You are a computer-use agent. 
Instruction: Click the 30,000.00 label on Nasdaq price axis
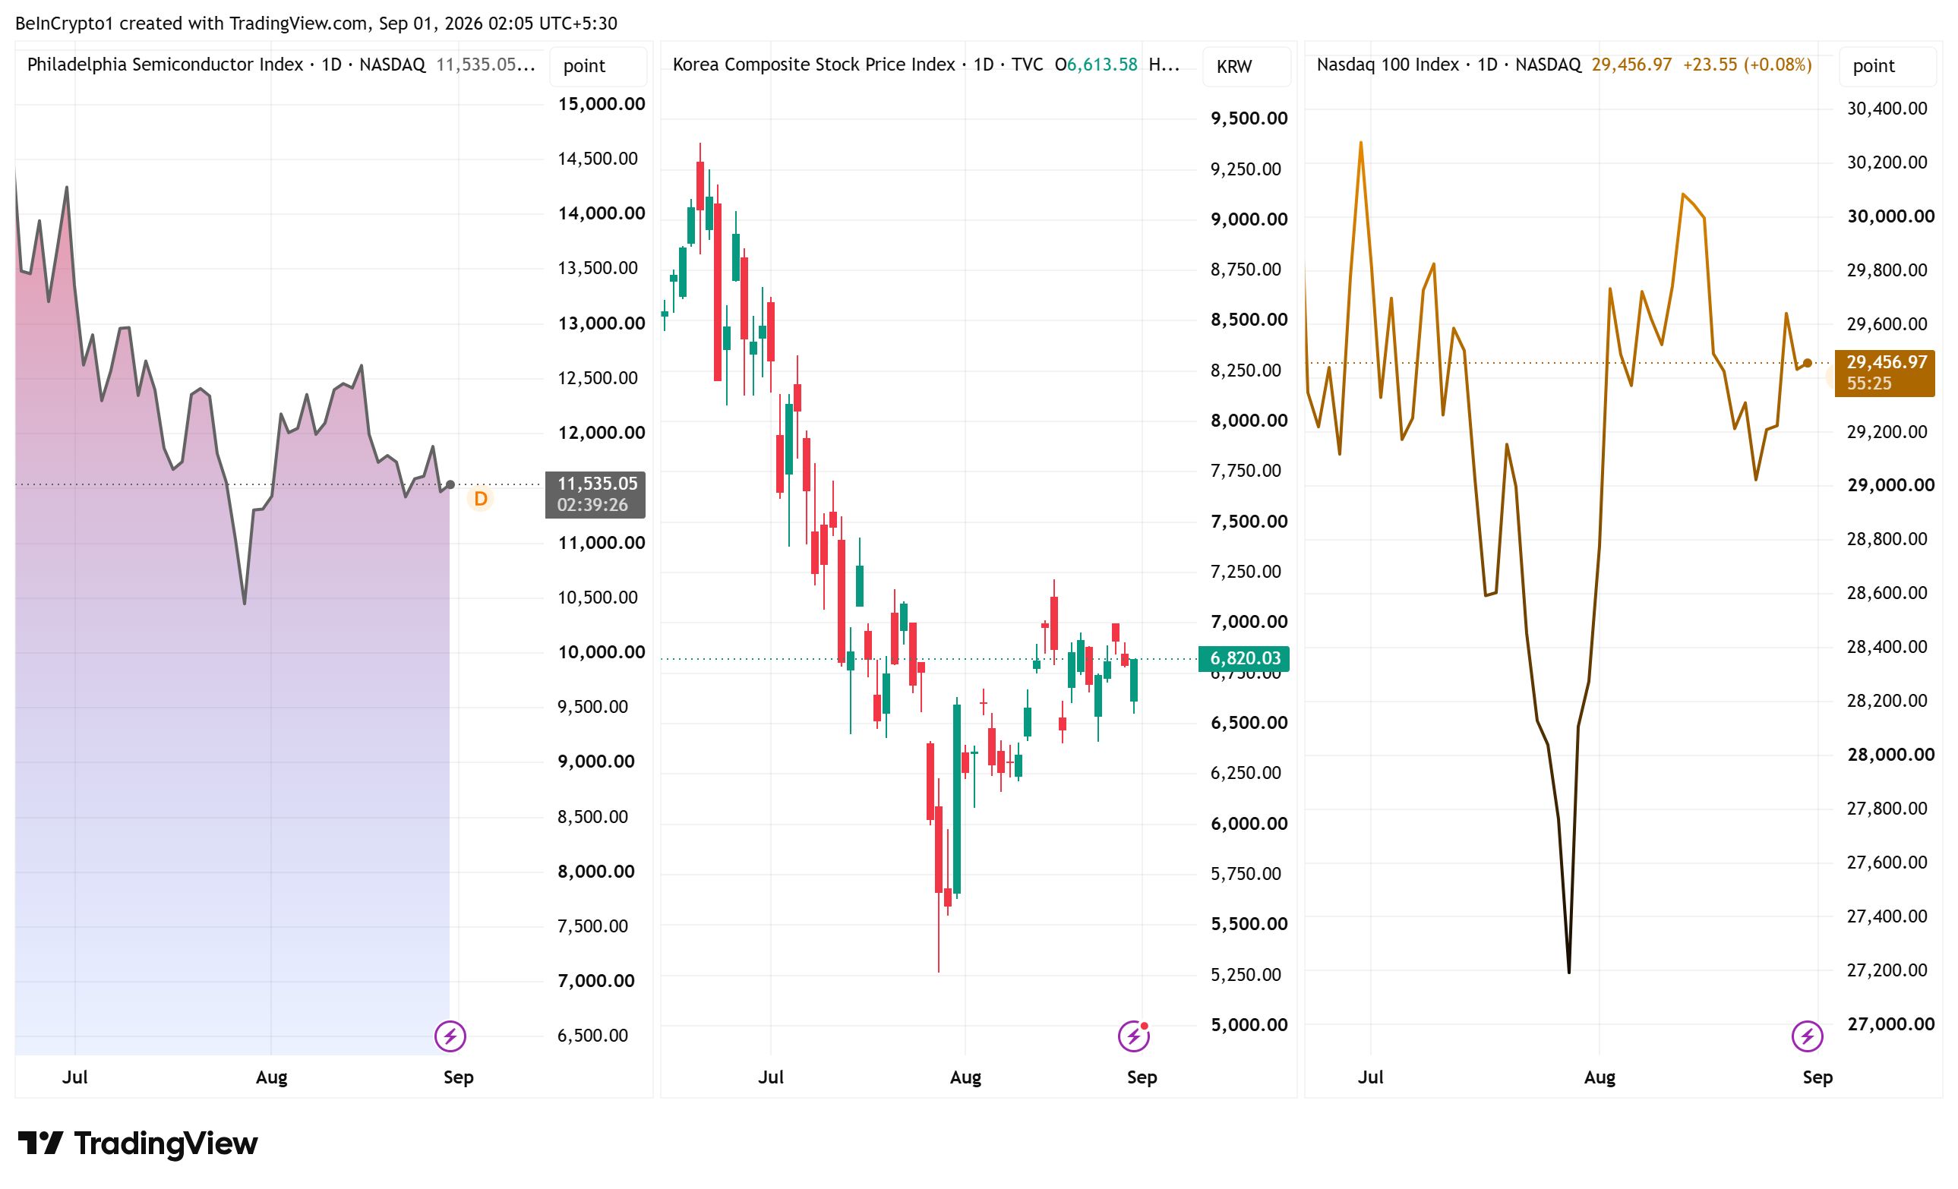coord(1890,216)
